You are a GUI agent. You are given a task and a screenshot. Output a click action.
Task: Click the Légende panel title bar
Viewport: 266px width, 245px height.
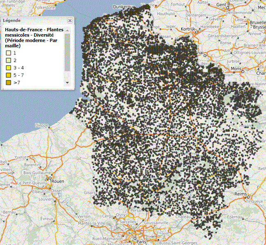(33, 20)
